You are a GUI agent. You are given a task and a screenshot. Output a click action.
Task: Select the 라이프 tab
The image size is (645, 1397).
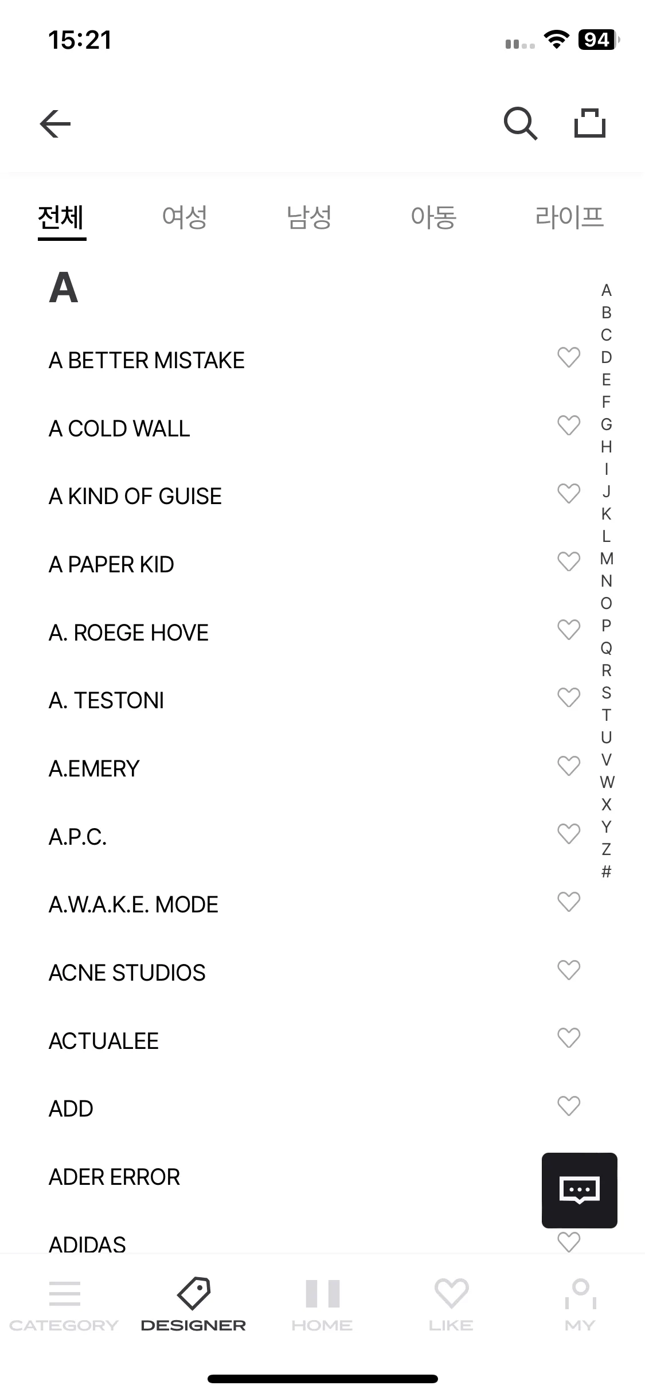click(x=569, y=217)
